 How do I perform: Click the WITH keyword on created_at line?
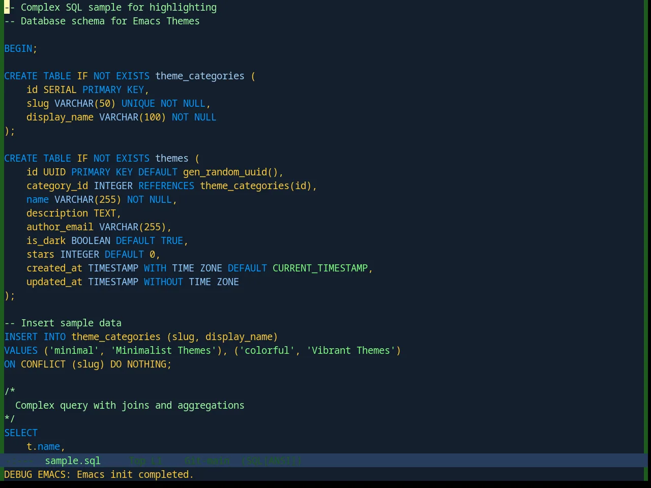point(155,268)
